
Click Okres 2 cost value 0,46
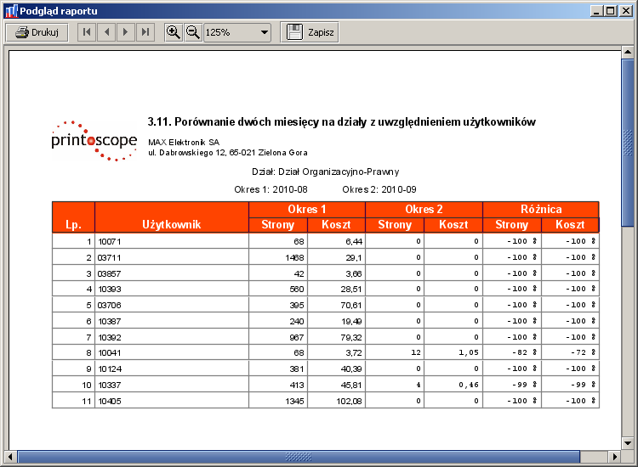point(469,385)
